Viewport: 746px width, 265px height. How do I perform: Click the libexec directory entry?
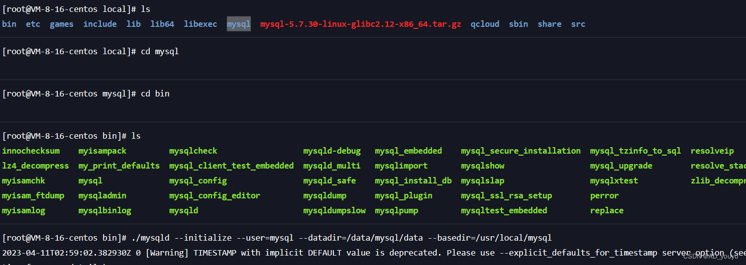coord(201,24)
